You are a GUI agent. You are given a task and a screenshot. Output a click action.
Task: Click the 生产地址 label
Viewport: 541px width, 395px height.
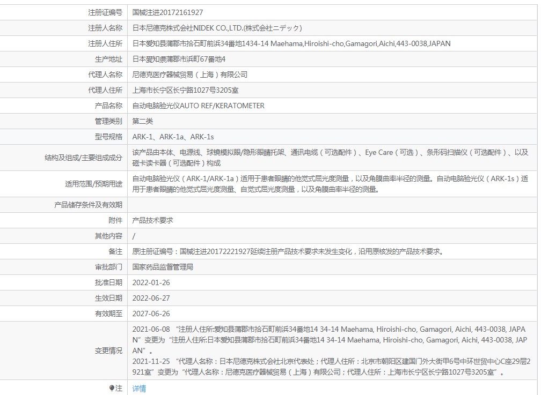coord(108,59)
